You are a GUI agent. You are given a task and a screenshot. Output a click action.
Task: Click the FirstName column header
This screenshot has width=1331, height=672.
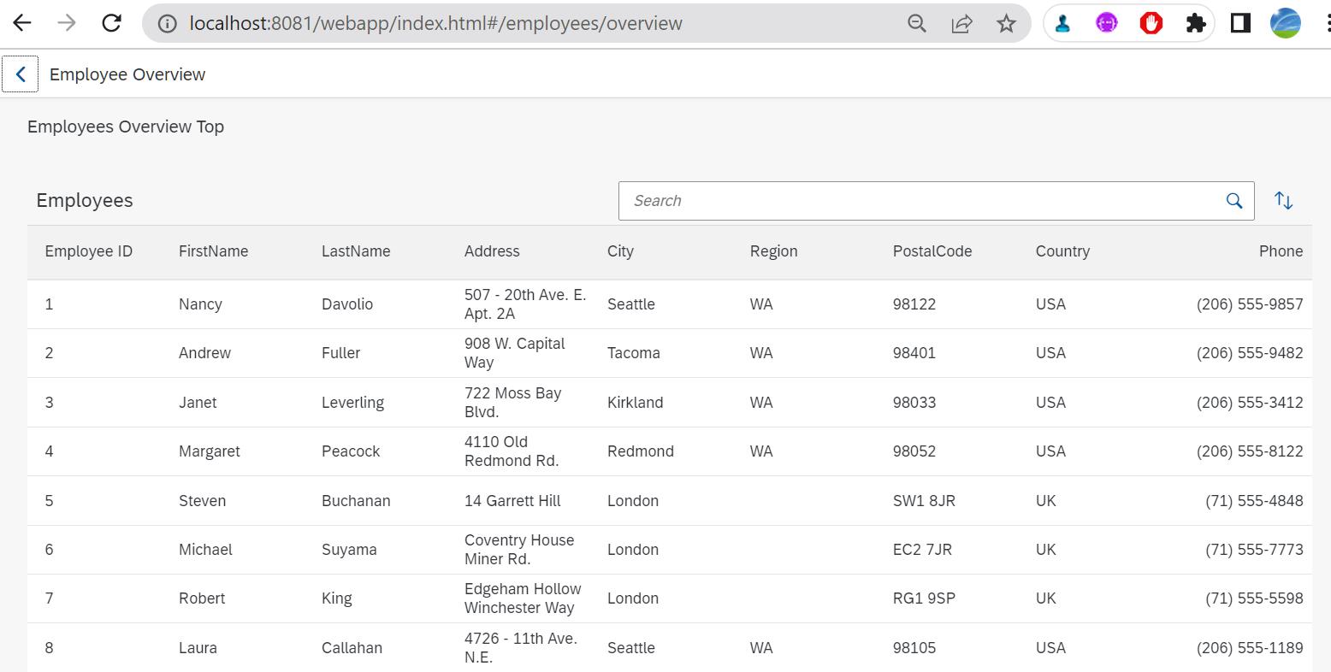[213, 251]
